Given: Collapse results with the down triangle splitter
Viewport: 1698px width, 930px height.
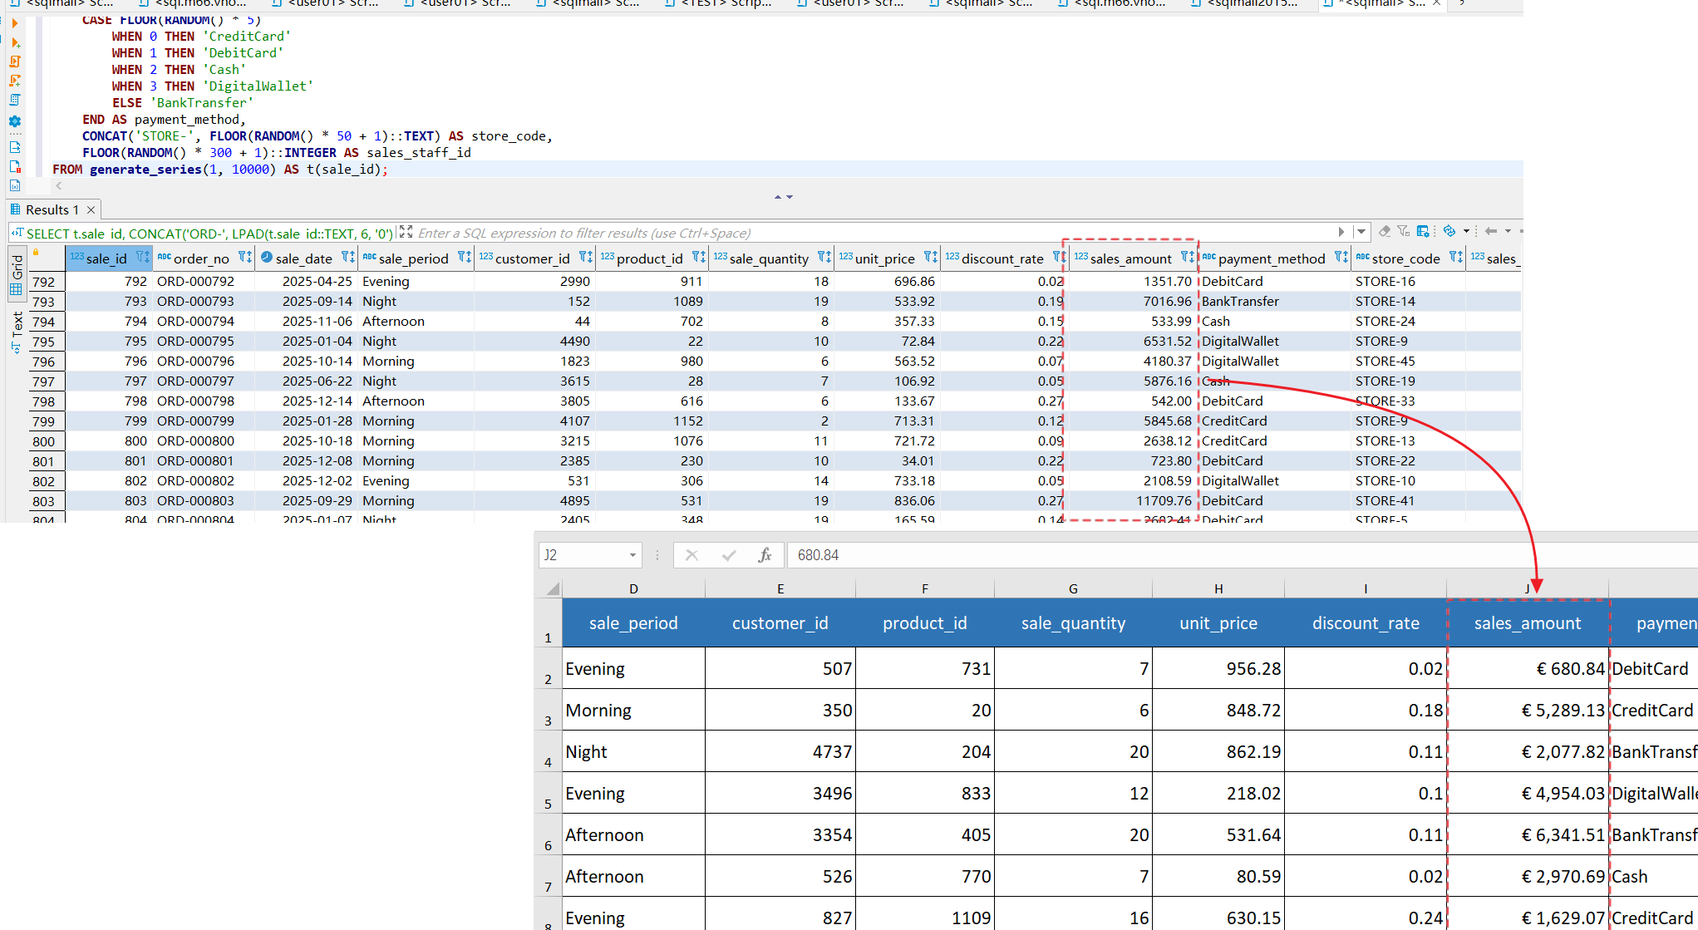Looking at the screenshot, I should coord(790,197).
